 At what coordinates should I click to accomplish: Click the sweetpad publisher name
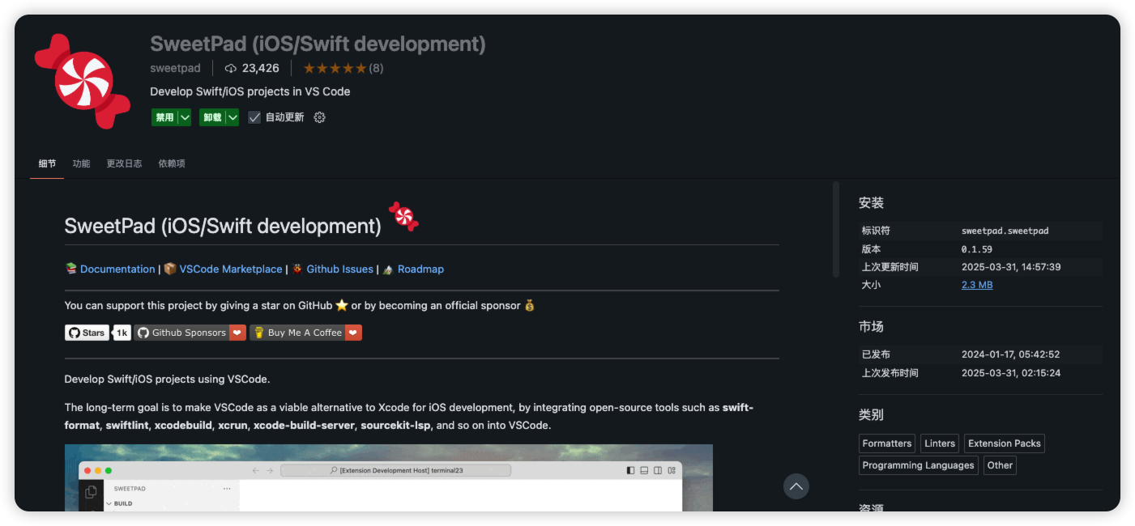[175, 69]
